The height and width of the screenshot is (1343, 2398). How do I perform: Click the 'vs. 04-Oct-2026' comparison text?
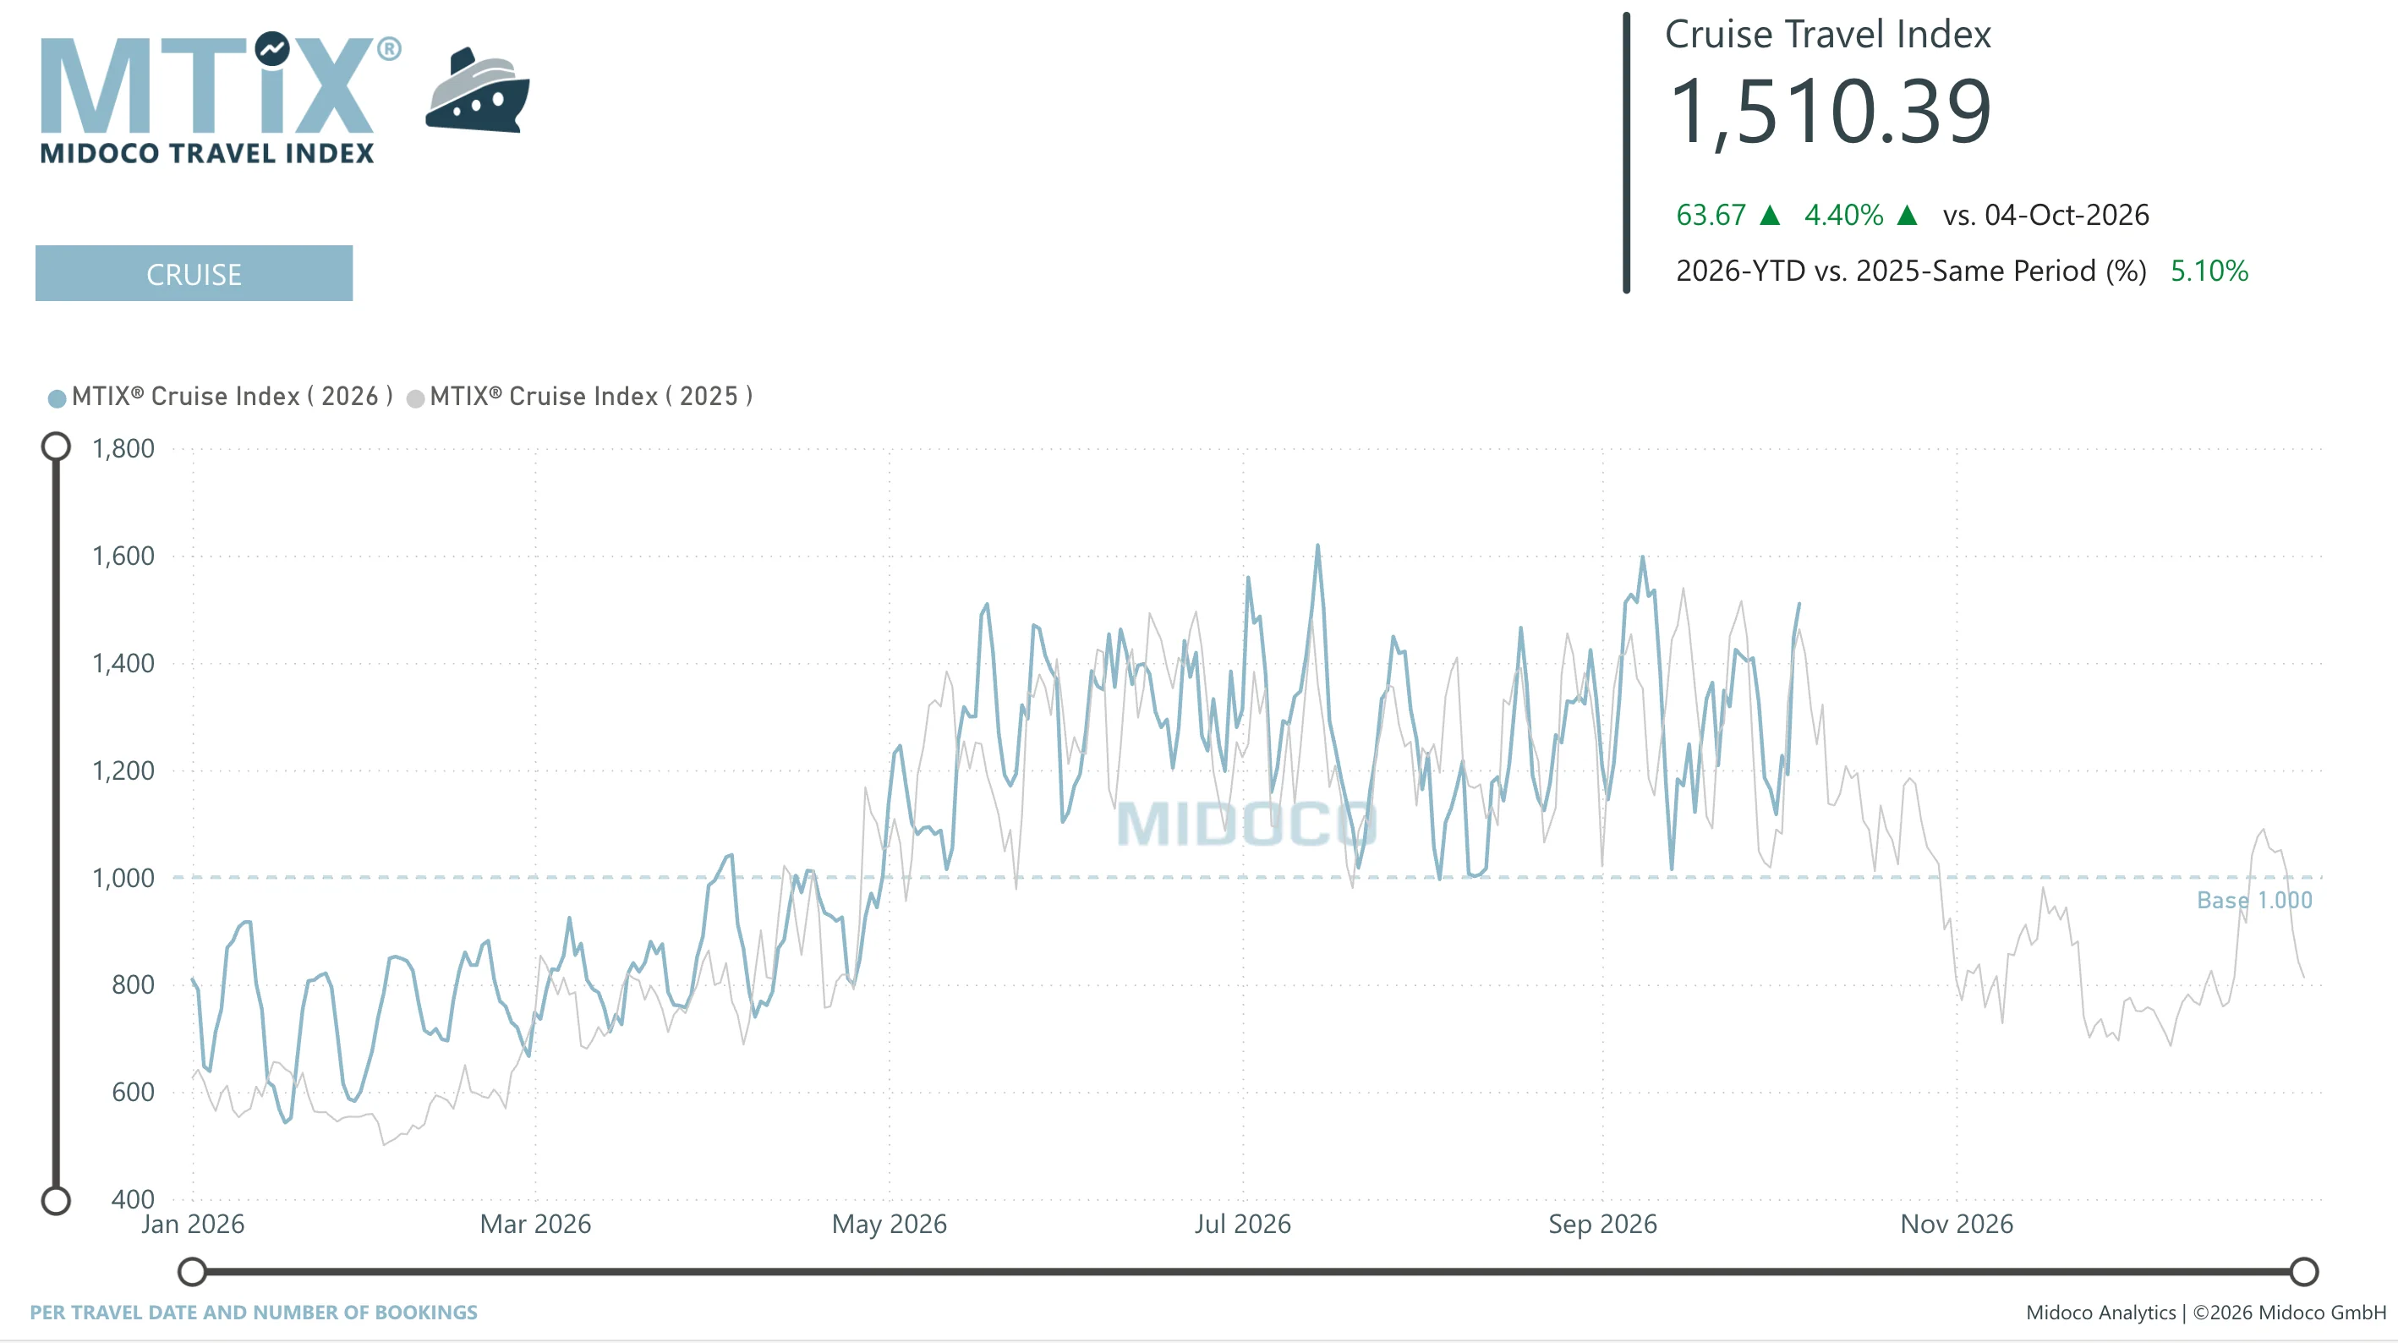2046,215
